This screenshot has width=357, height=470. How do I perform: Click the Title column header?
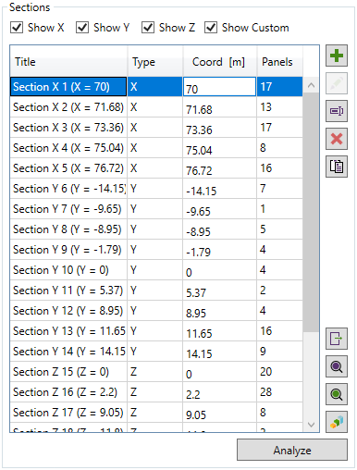pos(68,62)
